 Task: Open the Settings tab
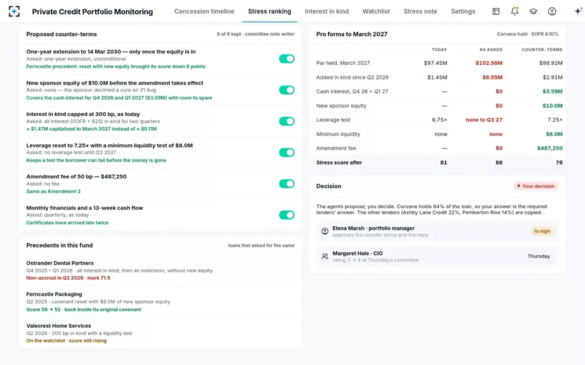(463, 11)
